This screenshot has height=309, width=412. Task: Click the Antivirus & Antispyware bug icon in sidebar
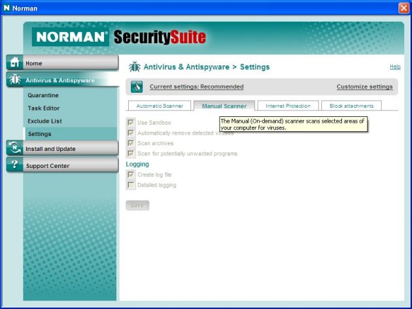coord(14,80)
